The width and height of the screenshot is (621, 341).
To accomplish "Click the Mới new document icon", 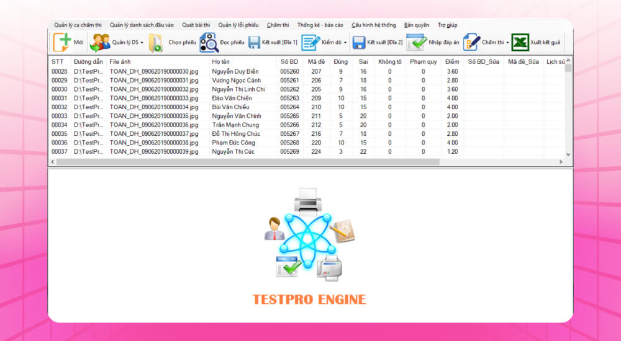I will coord(62,42).
